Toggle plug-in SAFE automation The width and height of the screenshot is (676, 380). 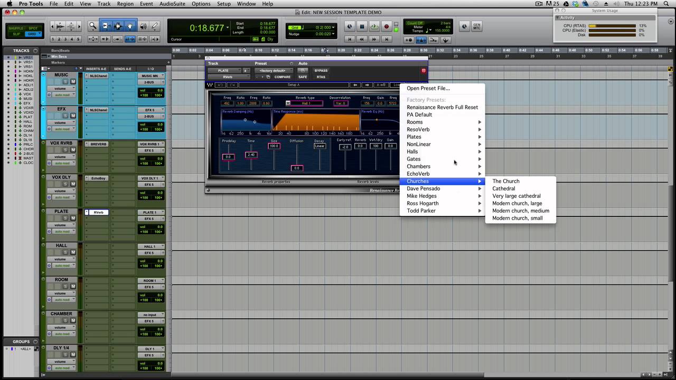[303, 77]
